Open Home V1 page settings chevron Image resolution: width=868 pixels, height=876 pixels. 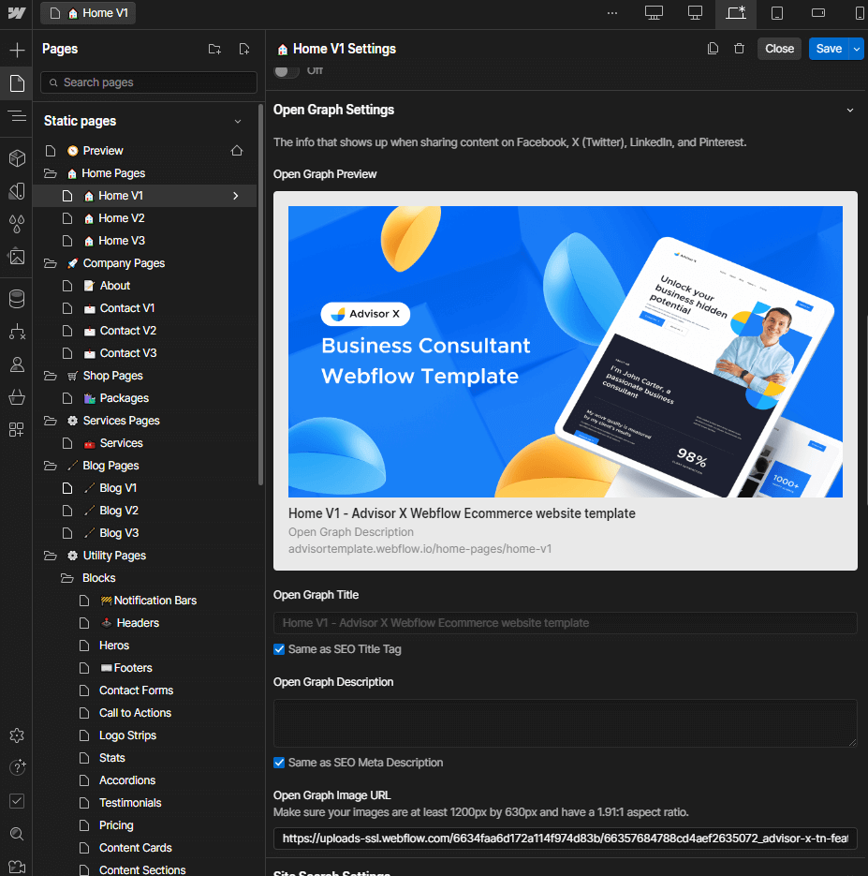(x=235, y=196)
